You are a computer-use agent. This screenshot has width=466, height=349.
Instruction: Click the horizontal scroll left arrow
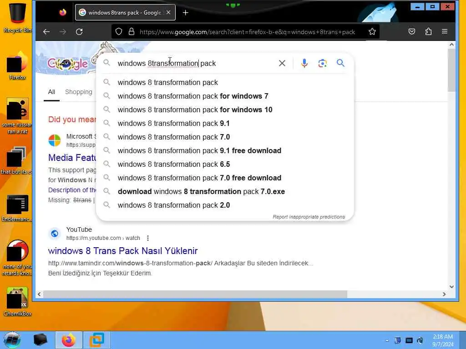point(39,294)
